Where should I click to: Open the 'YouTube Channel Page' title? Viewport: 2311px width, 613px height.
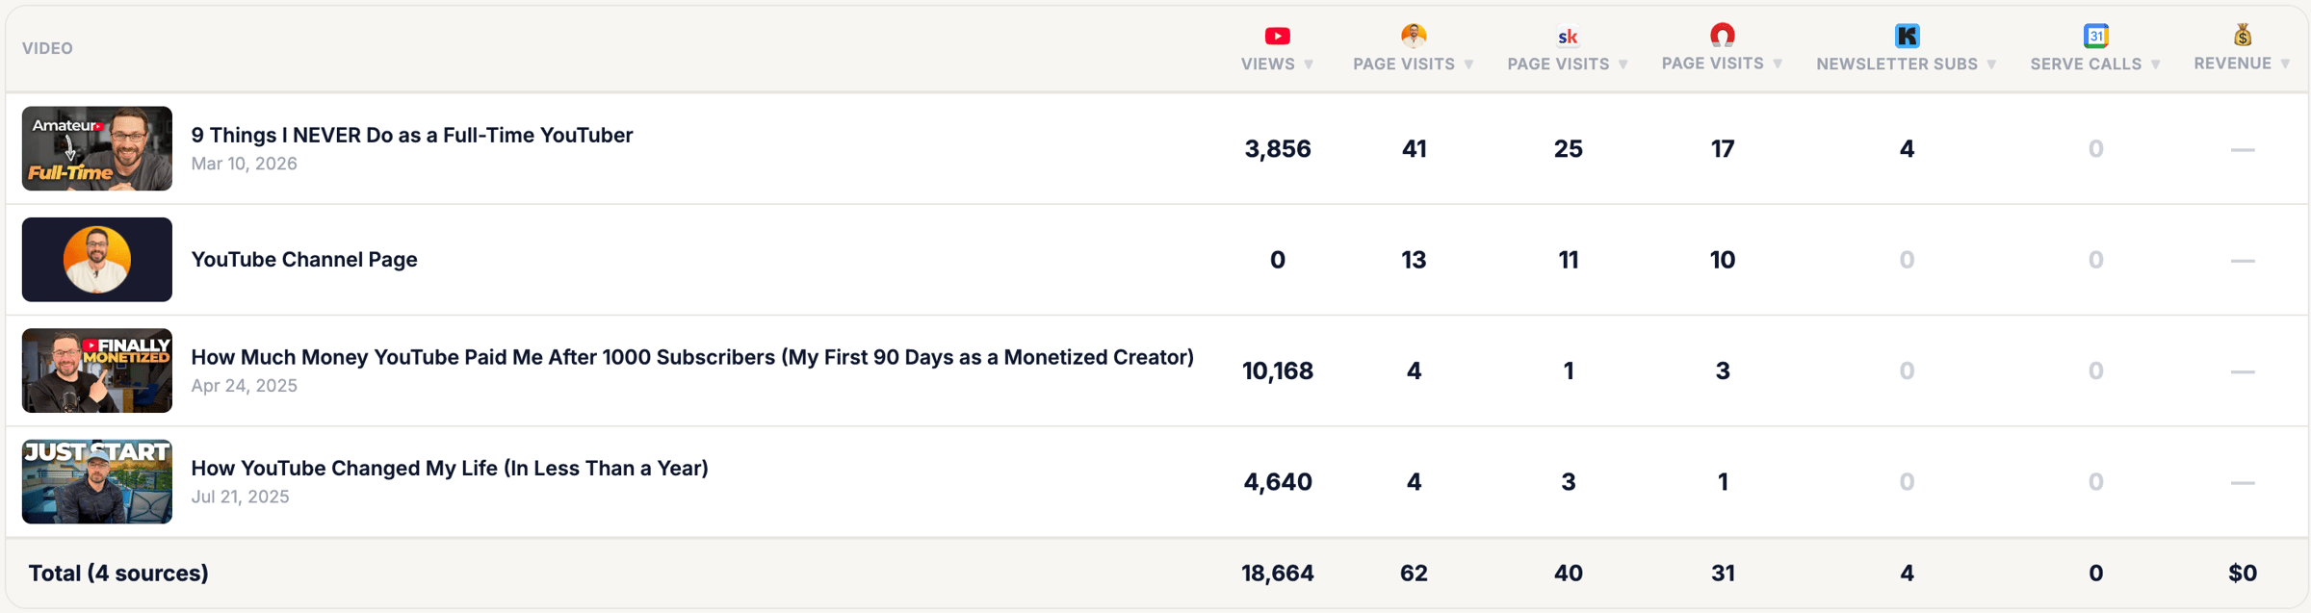303,259
